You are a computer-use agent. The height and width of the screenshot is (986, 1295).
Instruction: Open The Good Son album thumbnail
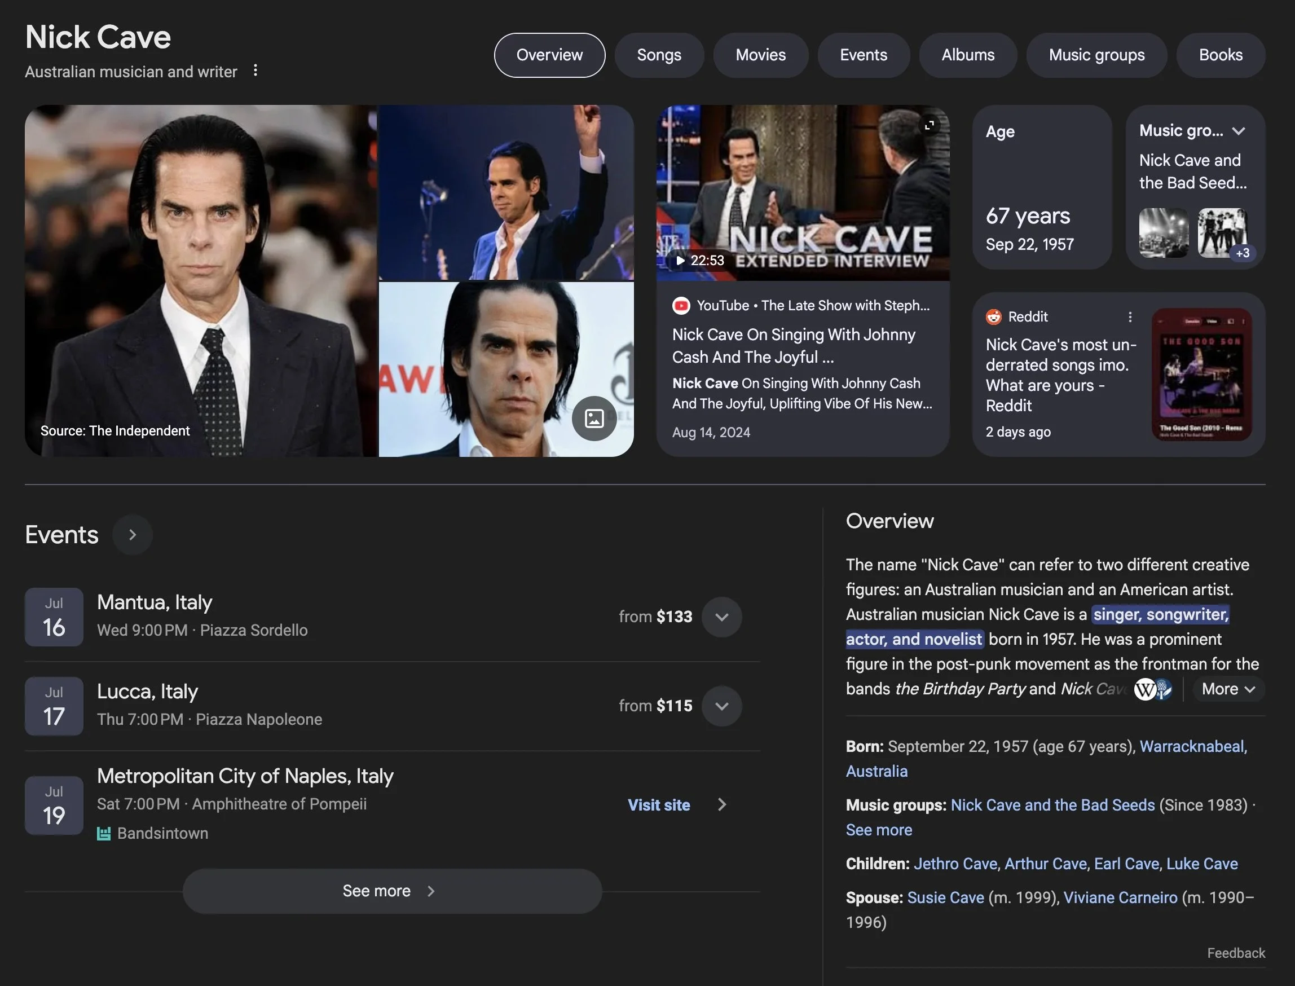point(1201,375)
